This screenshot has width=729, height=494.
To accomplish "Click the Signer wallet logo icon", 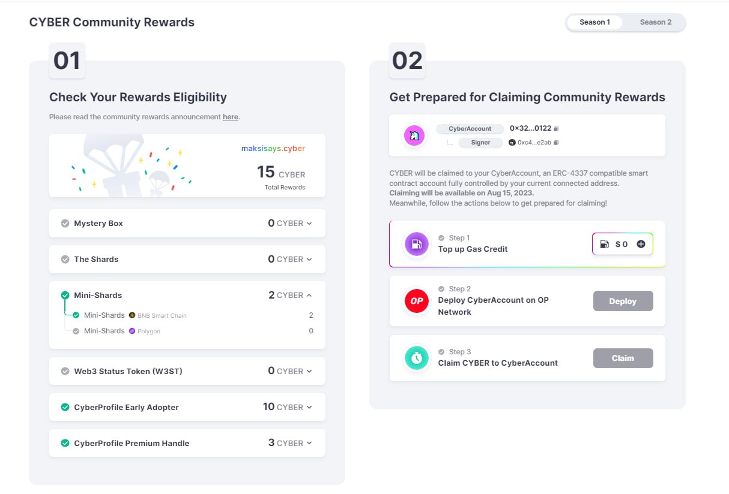I will pos(512,143).
